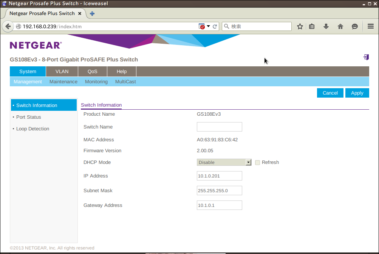Open a new tab with plus icon
The image size is (379, 254).
tap(92, 14)
